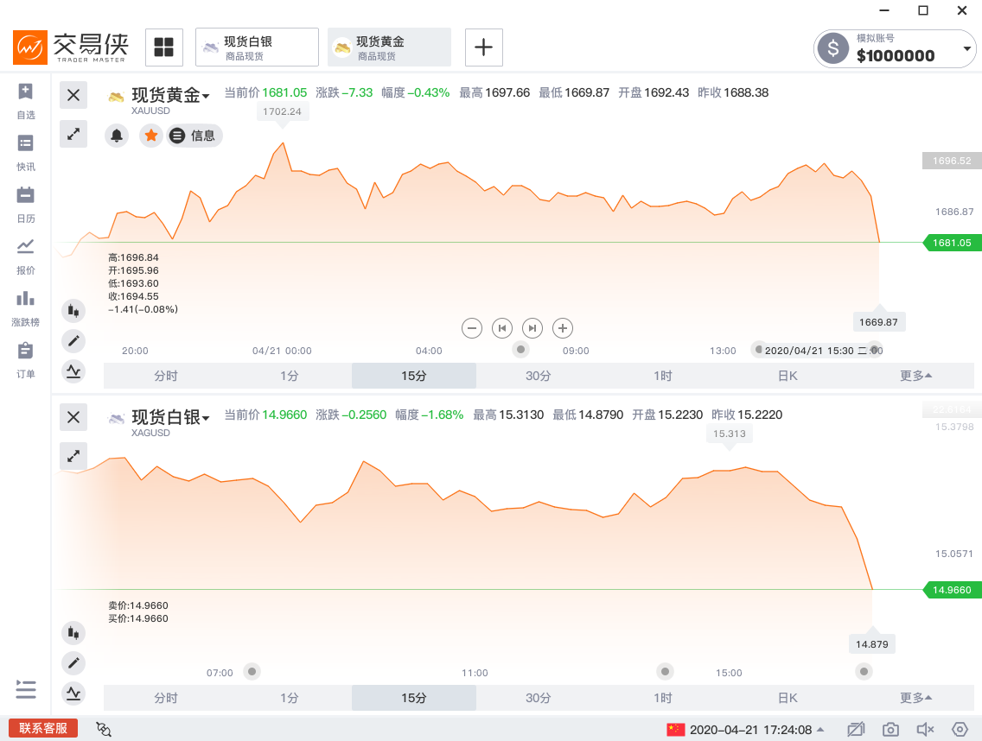Toggle sound mute in status bar

(925, 730)
